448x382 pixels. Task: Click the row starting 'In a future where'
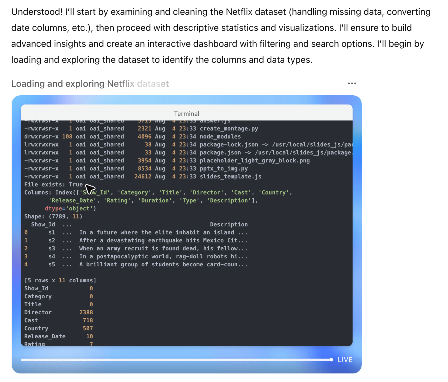[x=136, y=232]
